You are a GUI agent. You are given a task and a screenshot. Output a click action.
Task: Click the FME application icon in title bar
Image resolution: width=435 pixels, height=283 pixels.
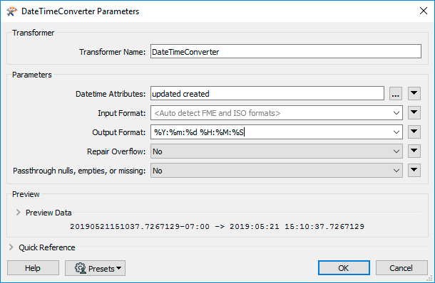(11, 11)
